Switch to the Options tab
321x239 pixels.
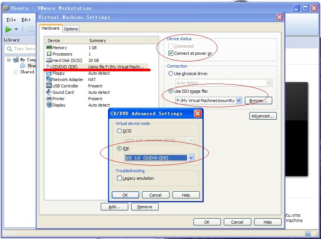(x=70, y=29)
